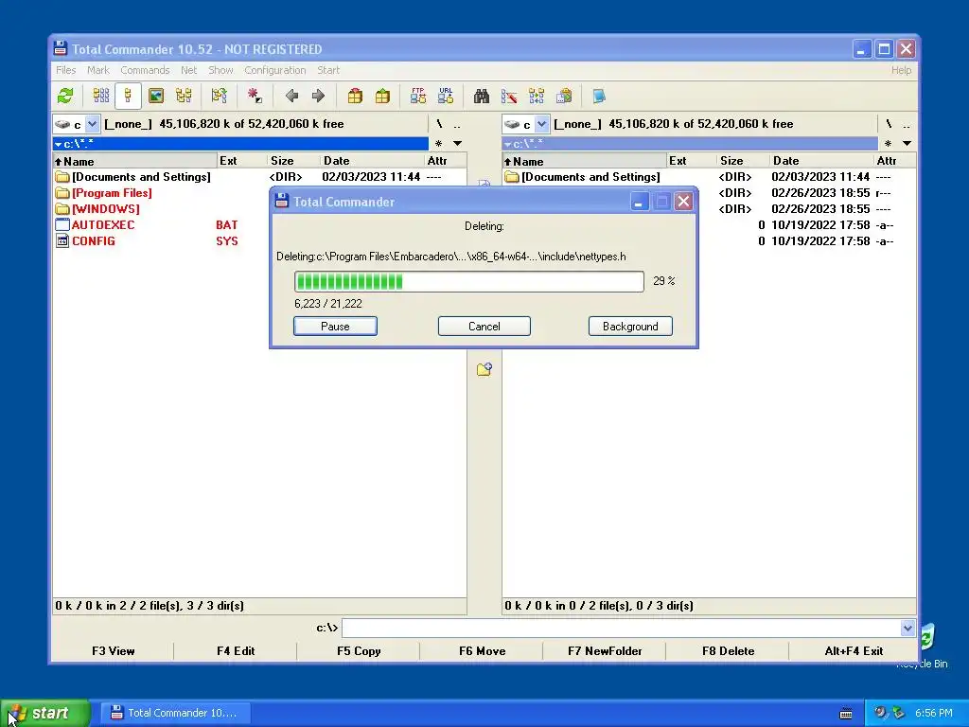Screen dimensions: 969x727
Task: Expand the command line history dropdown
Action: point(907,629)
